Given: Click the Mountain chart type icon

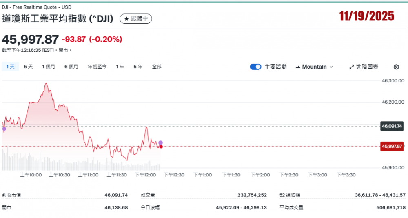Looking at the screenshot, I should tap(298, 67).
